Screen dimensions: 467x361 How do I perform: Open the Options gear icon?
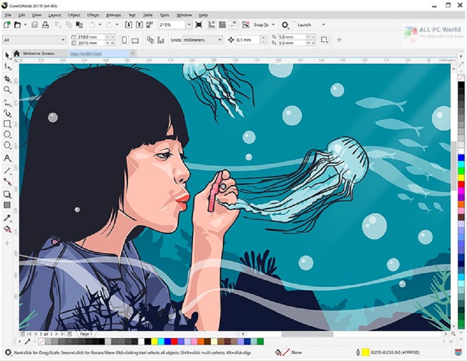pos(285,25)
